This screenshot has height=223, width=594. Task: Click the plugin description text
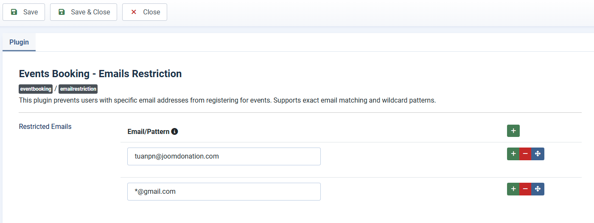(x=227, y=101)
